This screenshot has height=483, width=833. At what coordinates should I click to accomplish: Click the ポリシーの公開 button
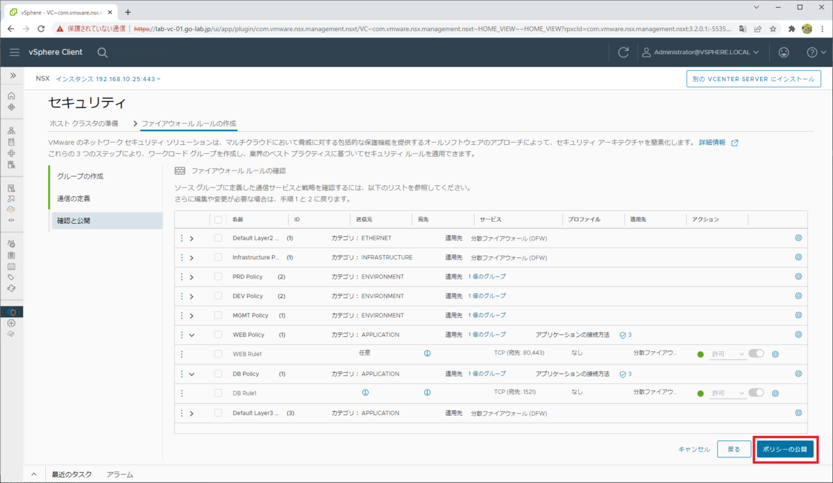point(785,449)
